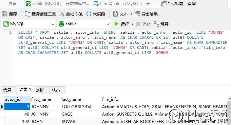The image size is (231, 125).
Task: Click the results scrollbar up arrow
Action: tap(229, 99)
